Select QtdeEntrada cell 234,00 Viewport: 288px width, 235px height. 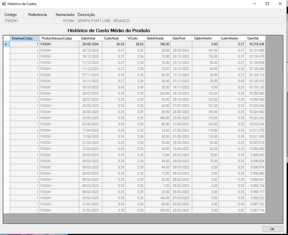pyautogui.click(x=158, y=94)
